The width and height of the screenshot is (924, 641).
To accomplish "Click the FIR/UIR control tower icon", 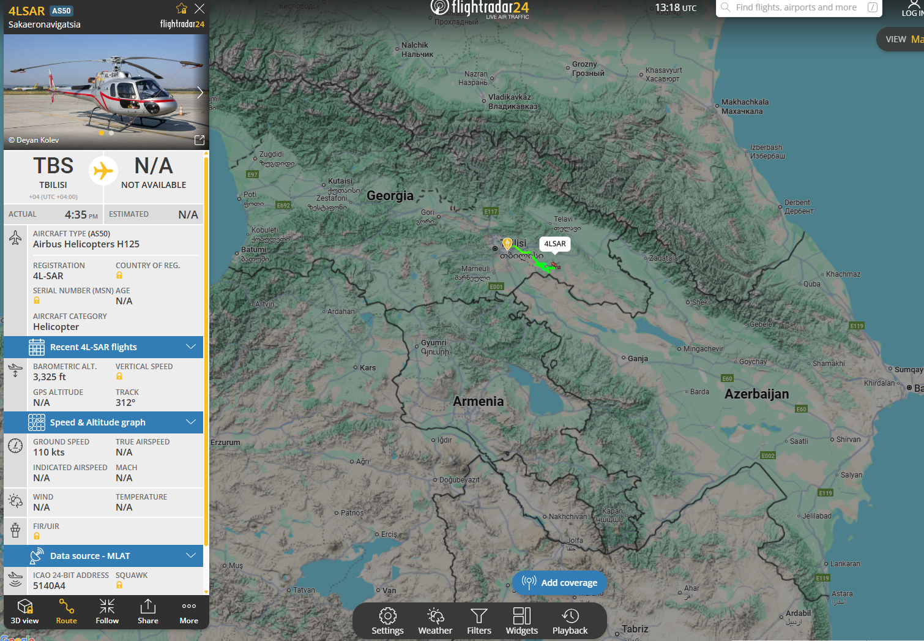I will pyautogui.click(x=15, y=530).
